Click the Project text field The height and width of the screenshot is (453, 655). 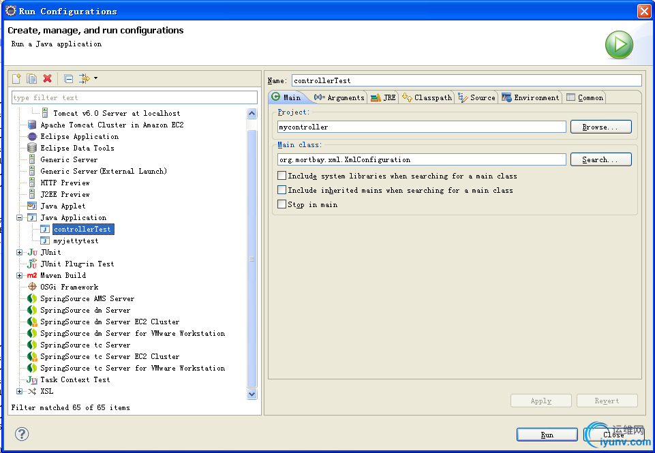click(x=421, y=127)
